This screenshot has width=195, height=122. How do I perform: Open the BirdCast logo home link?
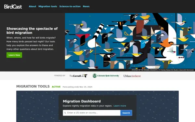click(x=13, y=7)
